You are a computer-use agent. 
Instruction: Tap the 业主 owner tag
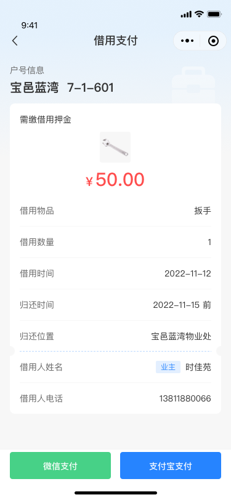pos(168,367)
